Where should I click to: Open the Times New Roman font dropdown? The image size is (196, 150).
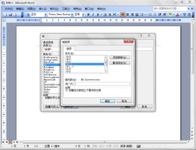pos(72,14)
